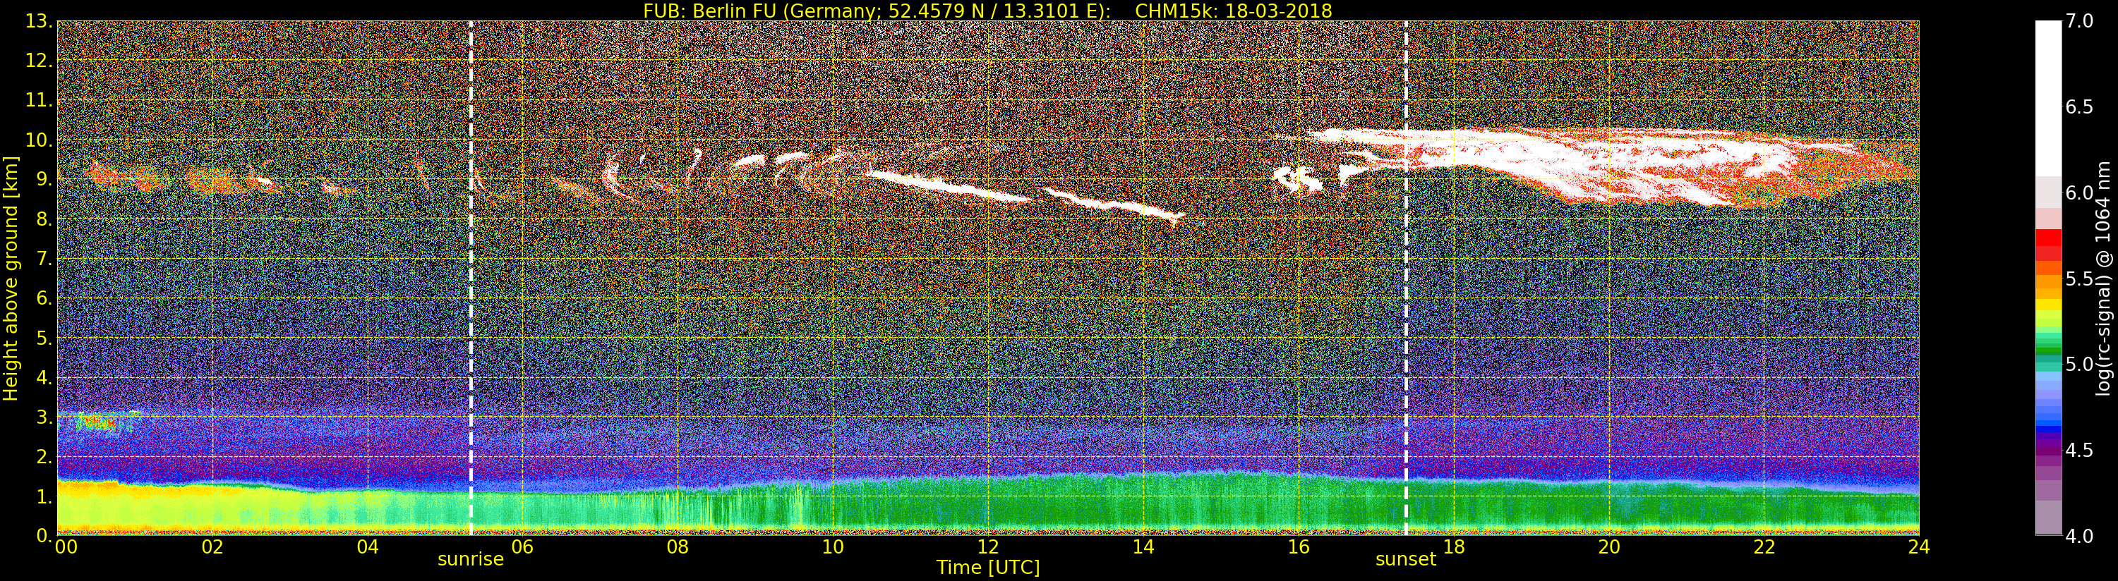Click the 'Height above ground [km]' axis label
Viewport: 2118px width, 581px height.
[x=11, y=278]
